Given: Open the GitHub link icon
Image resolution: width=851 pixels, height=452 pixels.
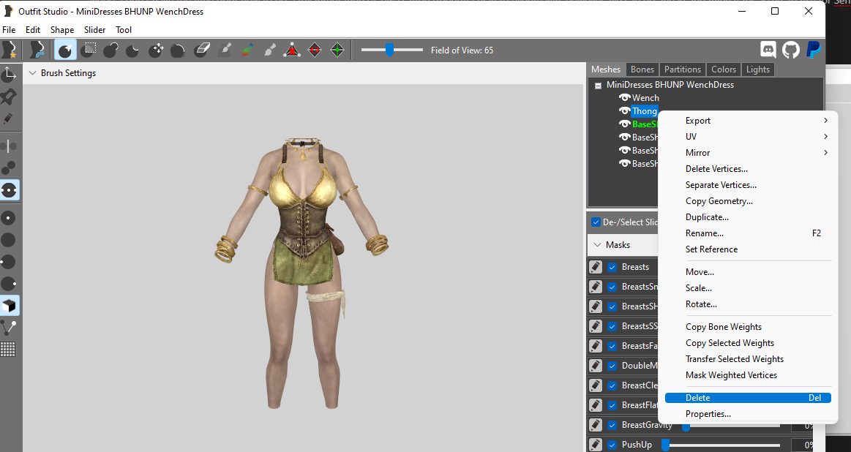Looking at the screenshot, I should pos(791,50).
